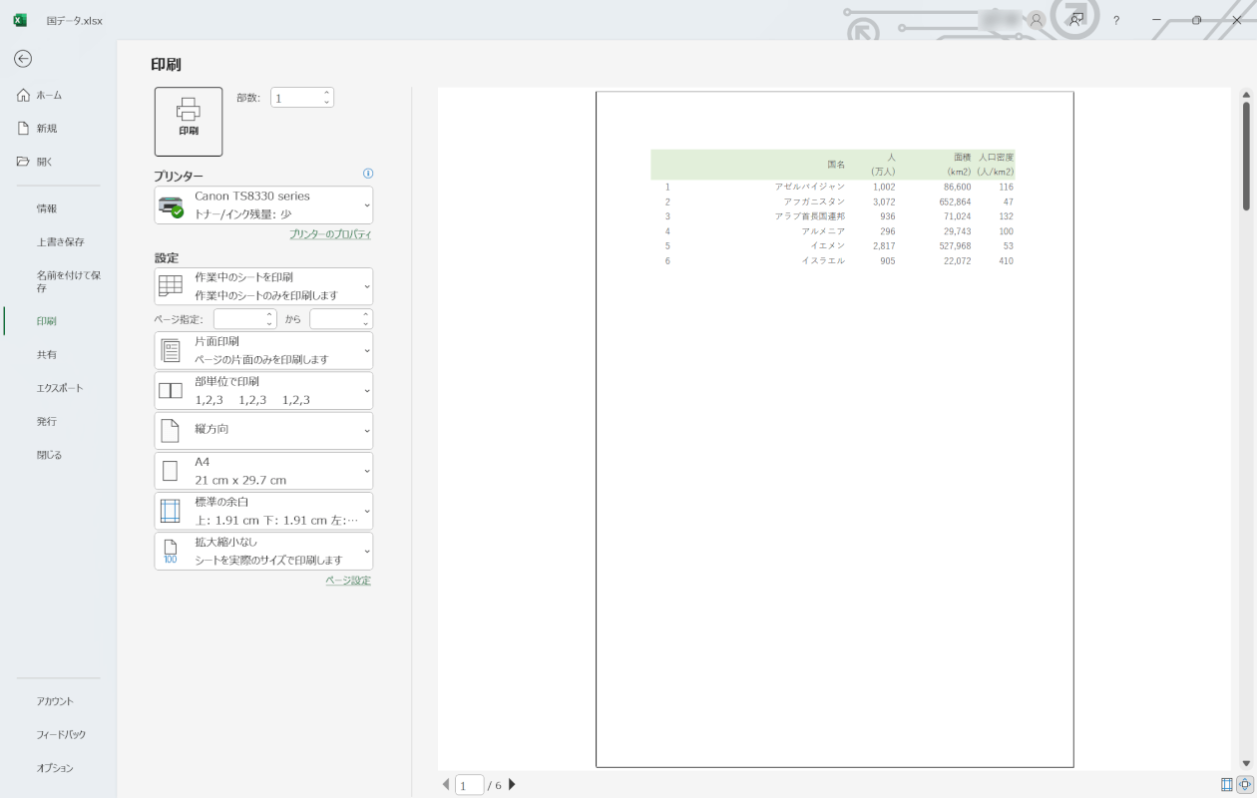Increase the 部数 copies count
1257x798 pixels.
click(326, 93)
